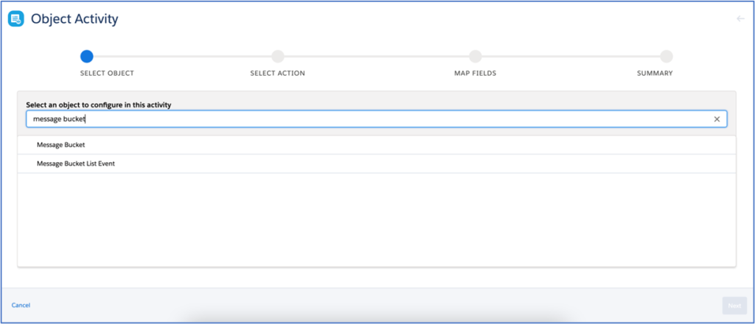Cancel the object activity setup
The image size is (755, 324).
(21, 305)
